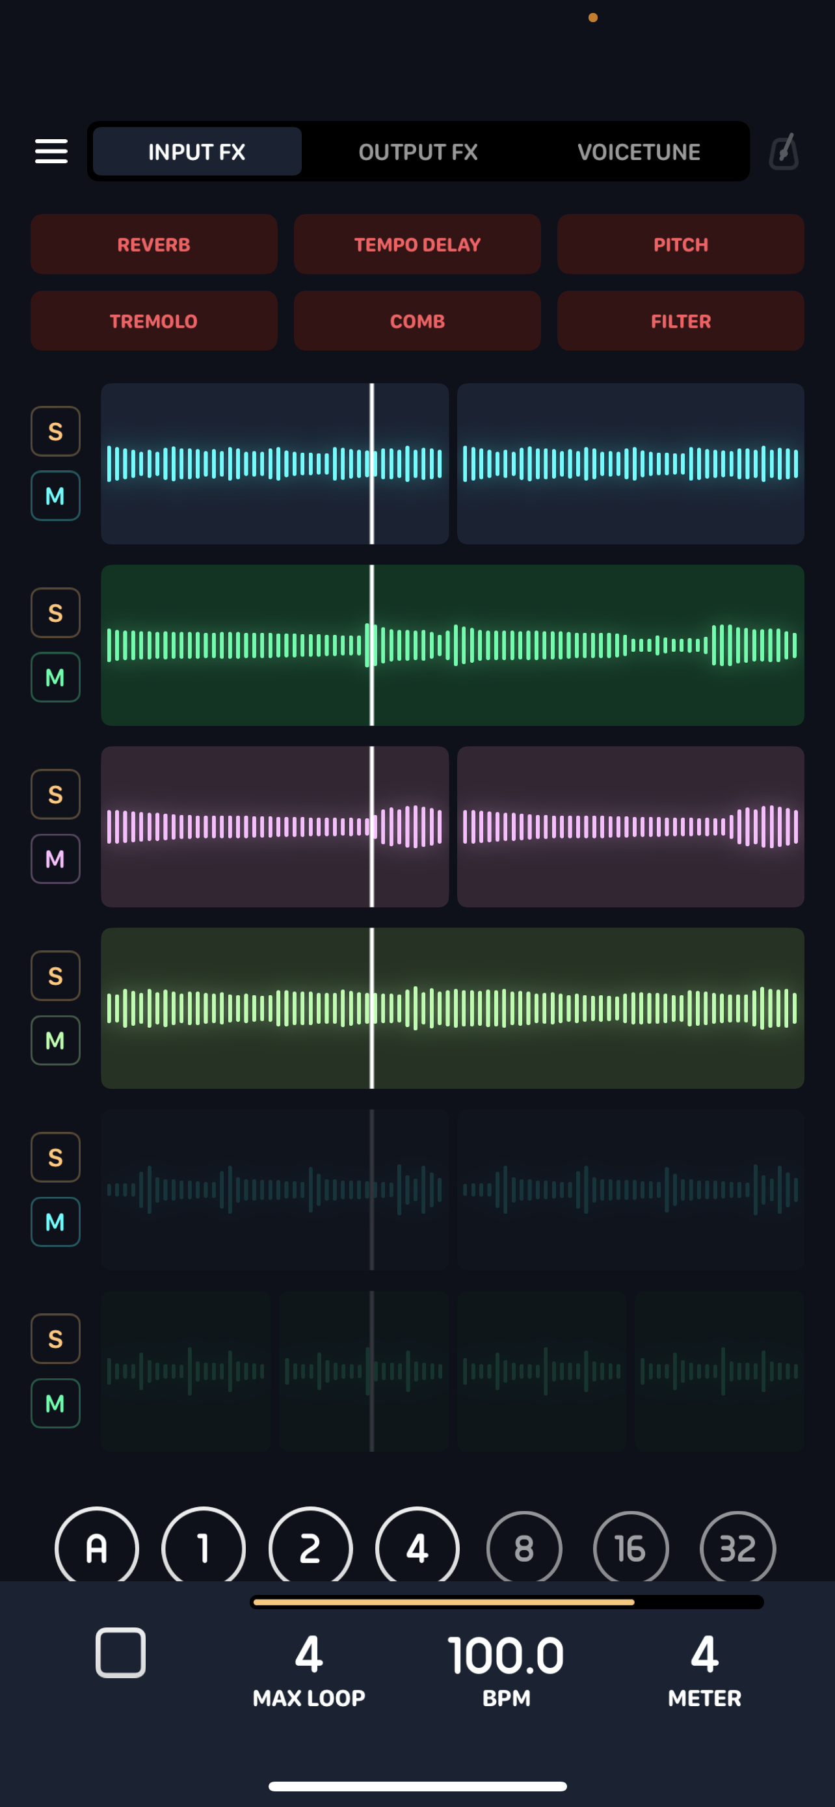The height and width of the screenshot is (1807, 835).
Task: Mute the light green fourth track
Action: tap(55, 1040)
